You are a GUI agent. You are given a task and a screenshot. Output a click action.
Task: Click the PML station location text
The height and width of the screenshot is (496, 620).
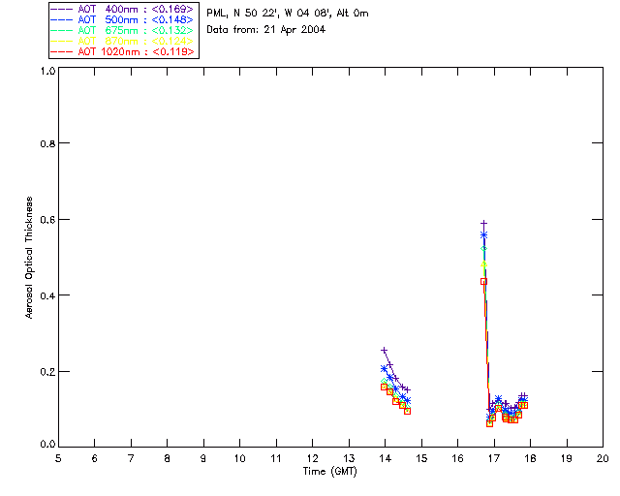pos(288,13)
